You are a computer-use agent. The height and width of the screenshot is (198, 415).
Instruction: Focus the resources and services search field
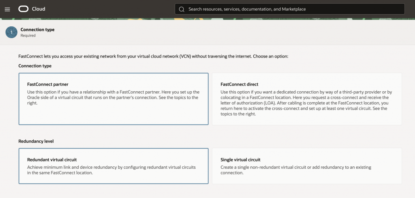289,9
